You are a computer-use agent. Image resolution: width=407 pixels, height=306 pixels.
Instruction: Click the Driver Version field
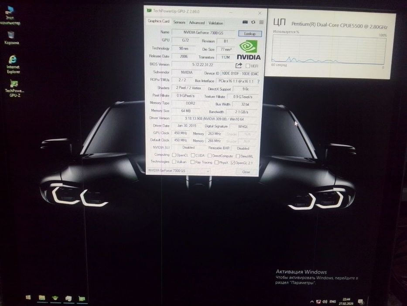point(214,119)
